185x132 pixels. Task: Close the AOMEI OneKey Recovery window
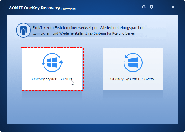(x=173, y=7)
